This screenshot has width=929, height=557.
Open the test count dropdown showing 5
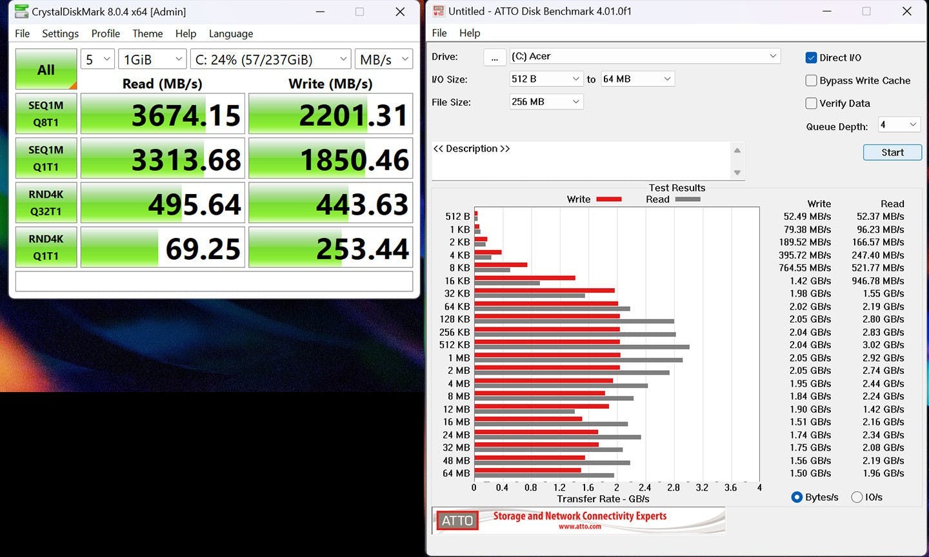pyautogui.click(x=98, y=59)
